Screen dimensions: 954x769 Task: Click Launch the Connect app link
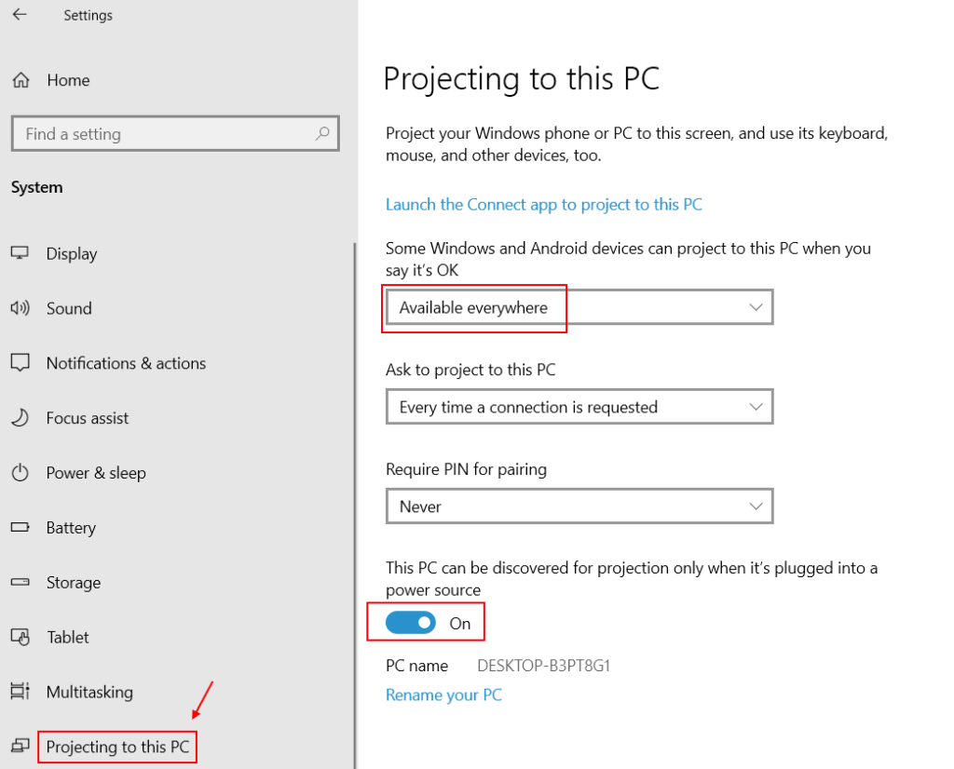(544, 204)
